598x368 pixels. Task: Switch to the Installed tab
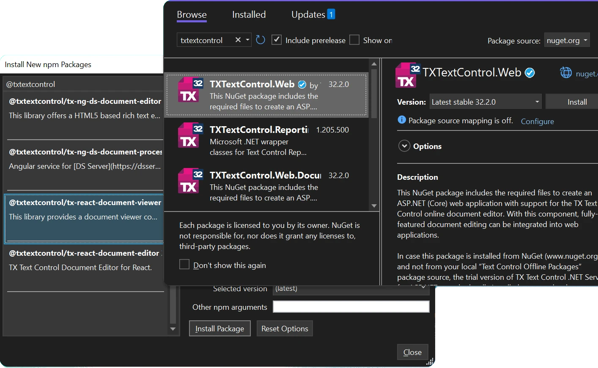(x=249, y=15)
